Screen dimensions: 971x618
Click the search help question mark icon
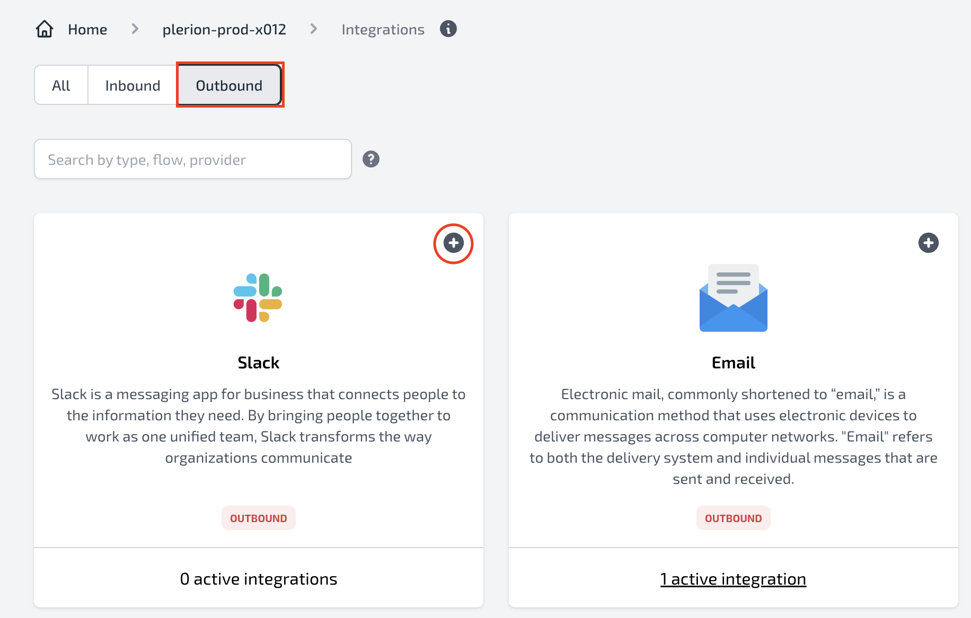click(371, 159)
